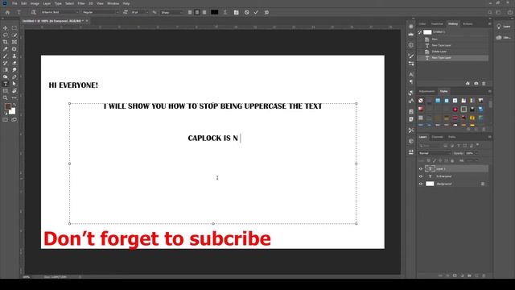Switch to the Adjustments tab

[x=426, y=91]
